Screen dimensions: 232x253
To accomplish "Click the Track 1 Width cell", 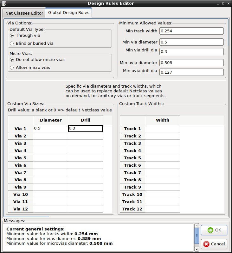I will (x=162, y=129).
